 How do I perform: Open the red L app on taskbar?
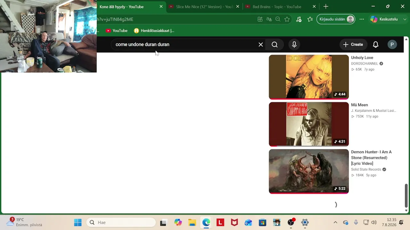[x=220, y=223]
